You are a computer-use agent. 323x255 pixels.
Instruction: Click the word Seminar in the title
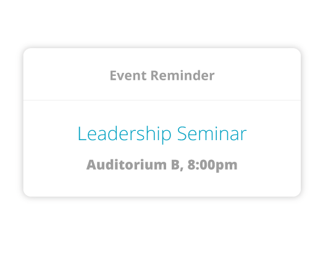pyautogui.click(x=212, y=134)
